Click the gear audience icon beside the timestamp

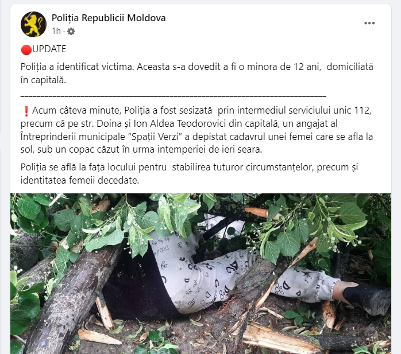tap(71, 31)
